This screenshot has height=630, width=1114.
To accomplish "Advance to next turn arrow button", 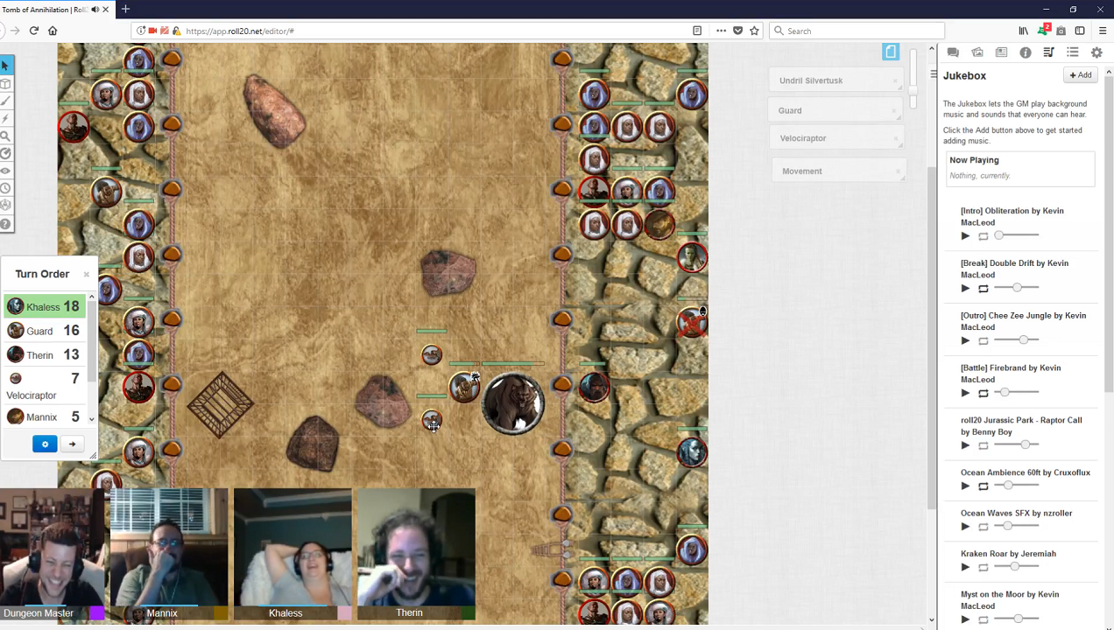I will point(73,444).
